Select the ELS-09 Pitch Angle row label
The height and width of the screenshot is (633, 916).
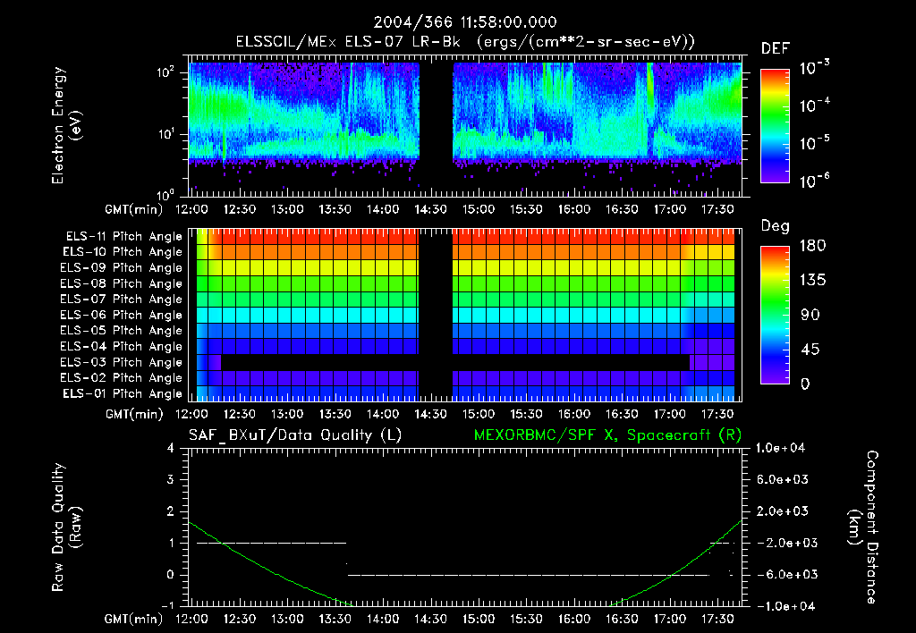tap(122, 268)
